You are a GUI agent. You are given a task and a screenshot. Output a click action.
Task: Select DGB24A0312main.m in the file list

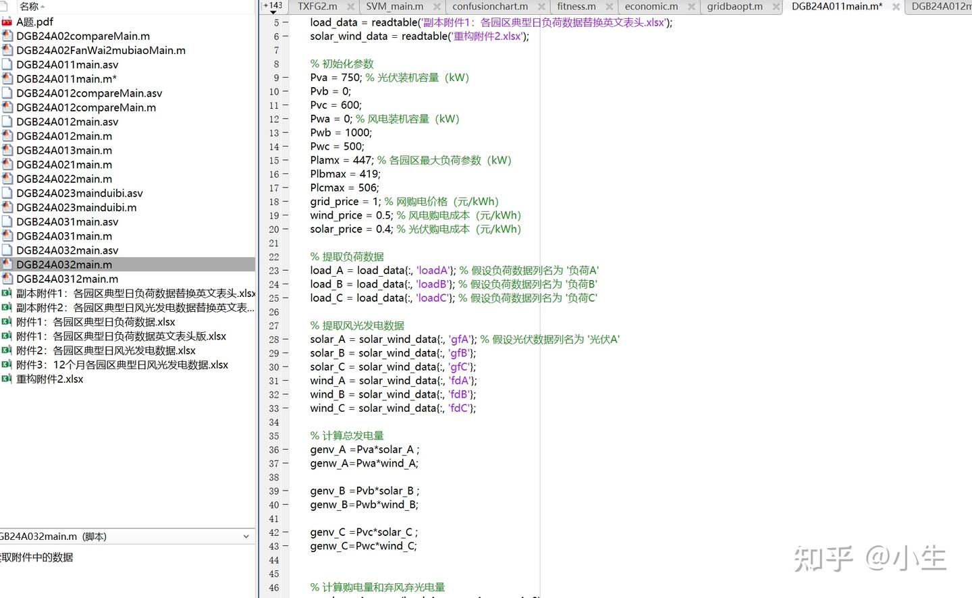click(x=67, y=279)
